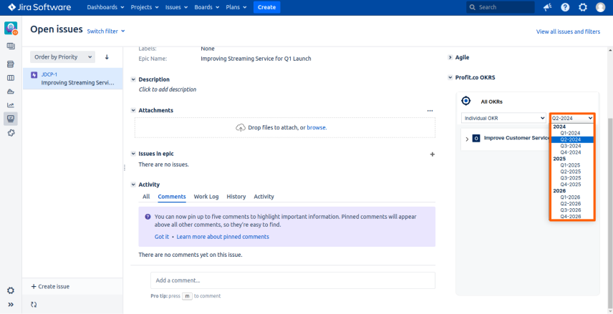Expand the Agile section

point(450,57)
